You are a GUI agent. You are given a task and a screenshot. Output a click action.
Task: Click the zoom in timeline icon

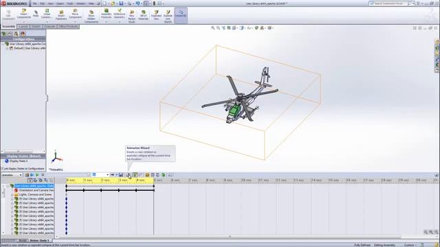(431, 232)
